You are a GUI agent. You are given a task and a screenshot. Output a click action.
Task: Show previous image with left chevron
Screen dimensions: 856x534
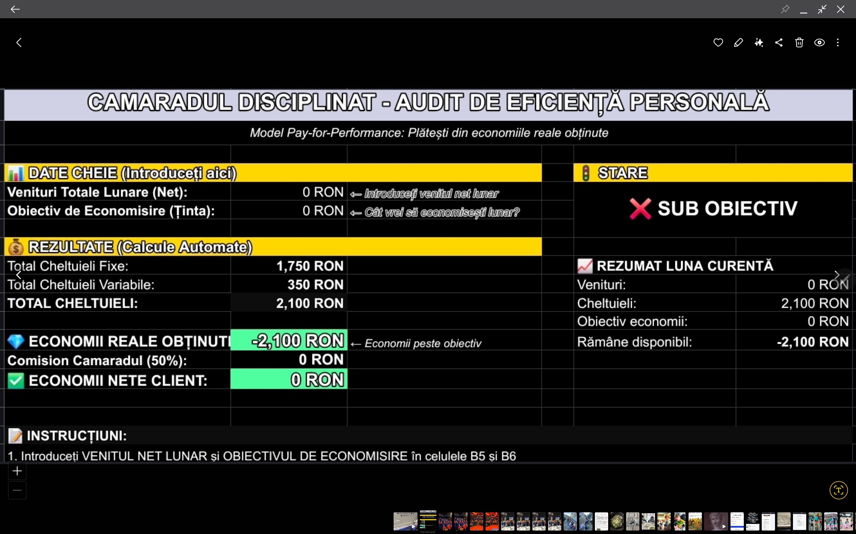click(19, 275)
